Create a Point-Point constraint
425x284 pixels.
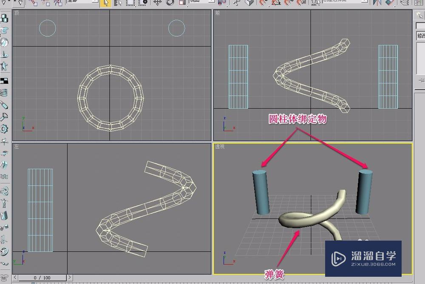(4, 227)
